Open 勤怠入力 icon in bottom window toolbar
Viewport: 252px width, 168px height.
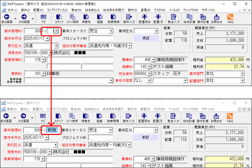173,118
